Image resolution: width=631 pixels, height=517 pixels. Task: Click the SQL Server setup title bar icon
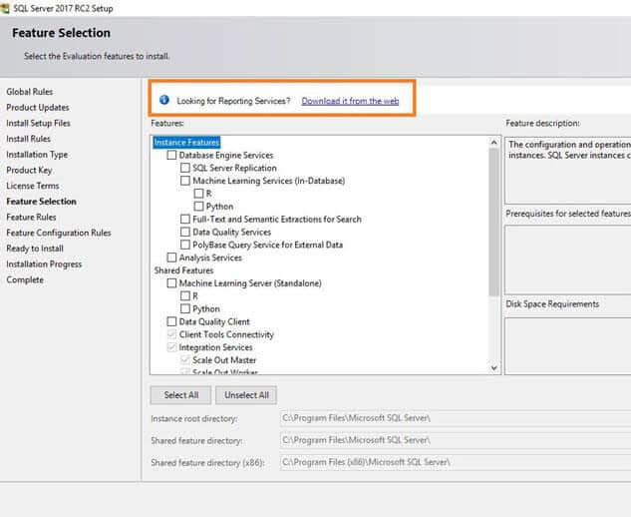pyautogui.click(x=4, y=8)
